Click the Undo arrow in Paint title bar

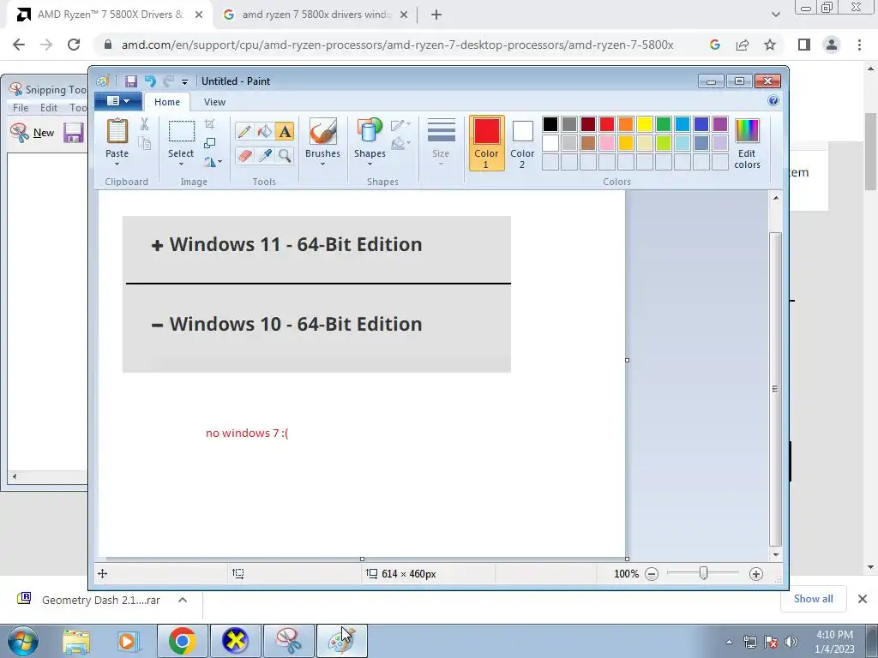click(x=150, y=81)
